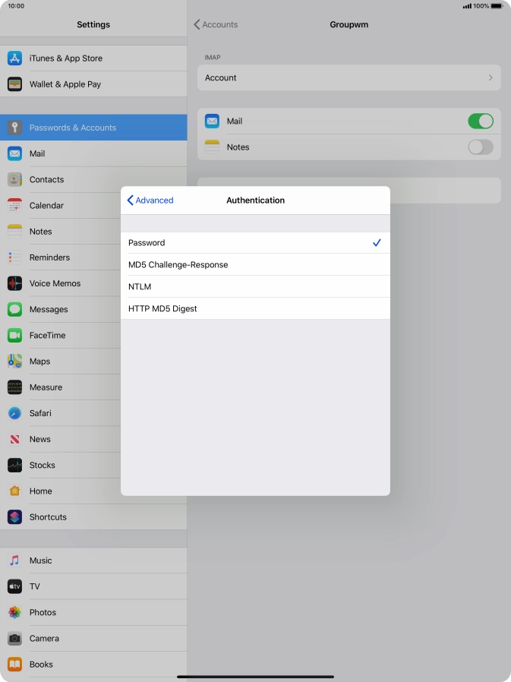The width and height of the screenshot is (511, 682).
Task: Toggle the Mail switch off
Action: pos(480,122)
